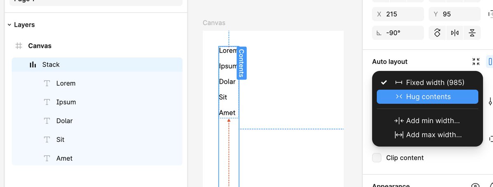This screenshot has height=187, width=493.
Task: Click the text icon beside Ipsum
Action: tap(47, 102)
